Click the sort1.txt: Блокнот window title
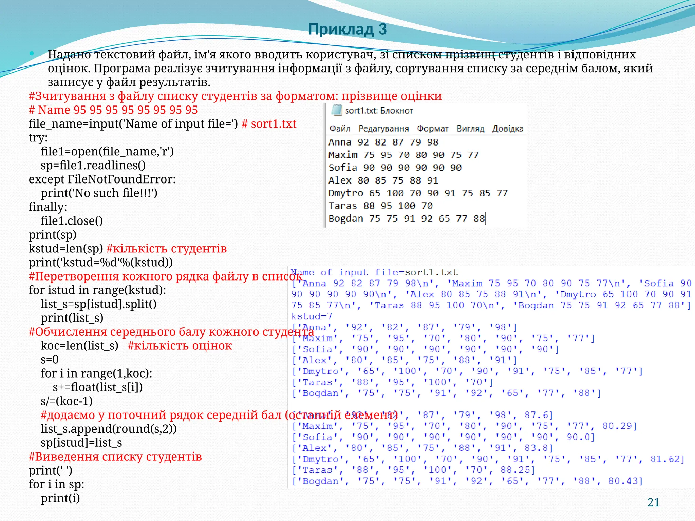 pyautogui.click(x=379, y=111)
